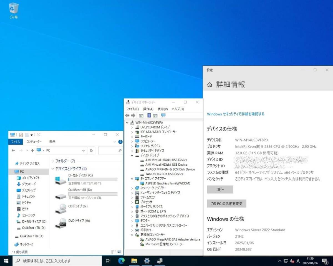
Task: Click the Windows Start button
Action: click(x=6, y=261)
